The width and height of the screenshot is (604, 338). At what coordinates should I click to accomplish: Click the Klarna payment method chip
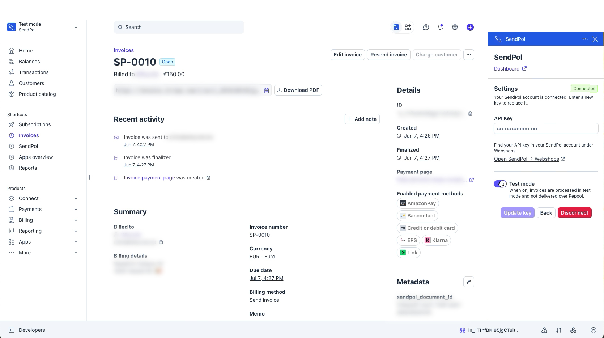(x=436, y=240)
